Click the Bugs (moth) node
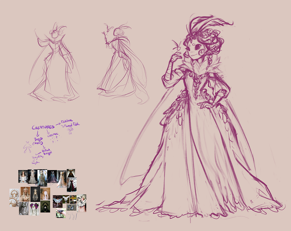The width and height of the screenshot is (291, 231). coord(38,141)
